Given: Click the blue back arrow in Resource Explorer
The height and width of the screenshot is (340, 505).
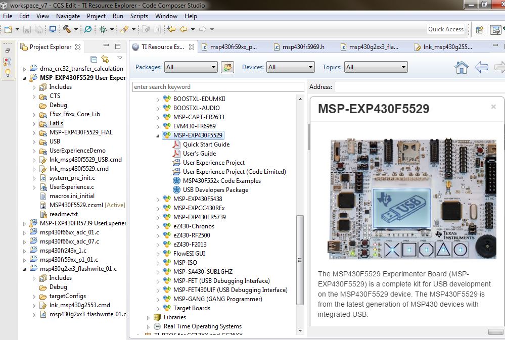Looking at the screenshot, I should pyautogui.click(x=481, y=67).
